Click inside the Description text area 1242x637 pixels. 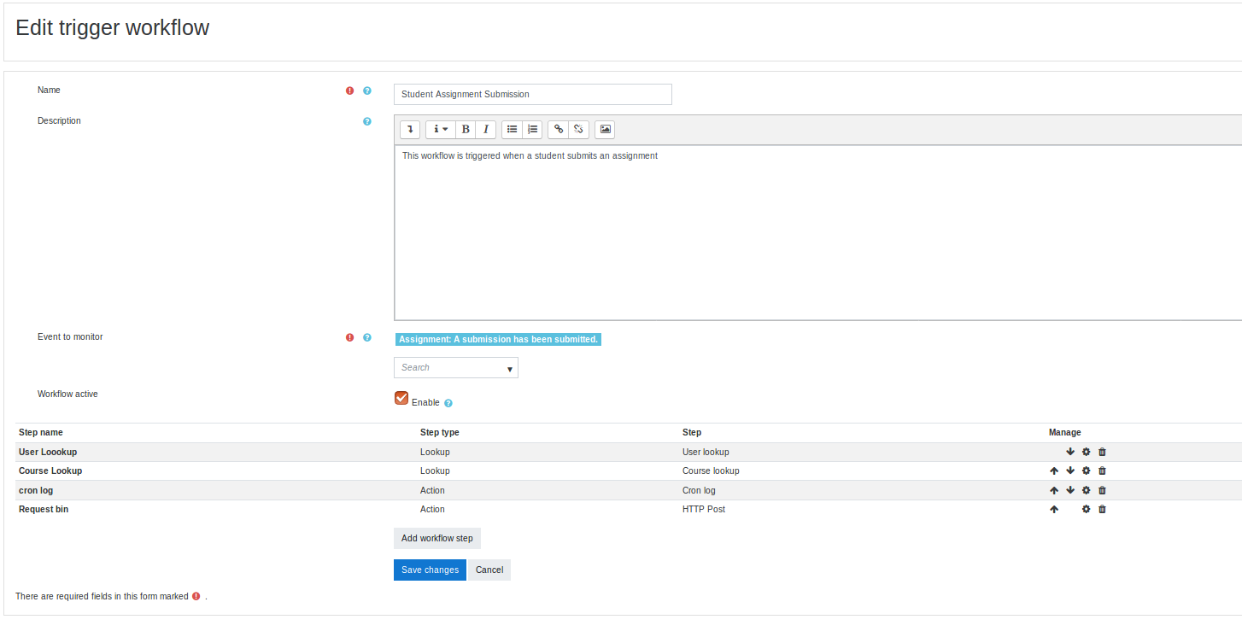click(818, 232)
